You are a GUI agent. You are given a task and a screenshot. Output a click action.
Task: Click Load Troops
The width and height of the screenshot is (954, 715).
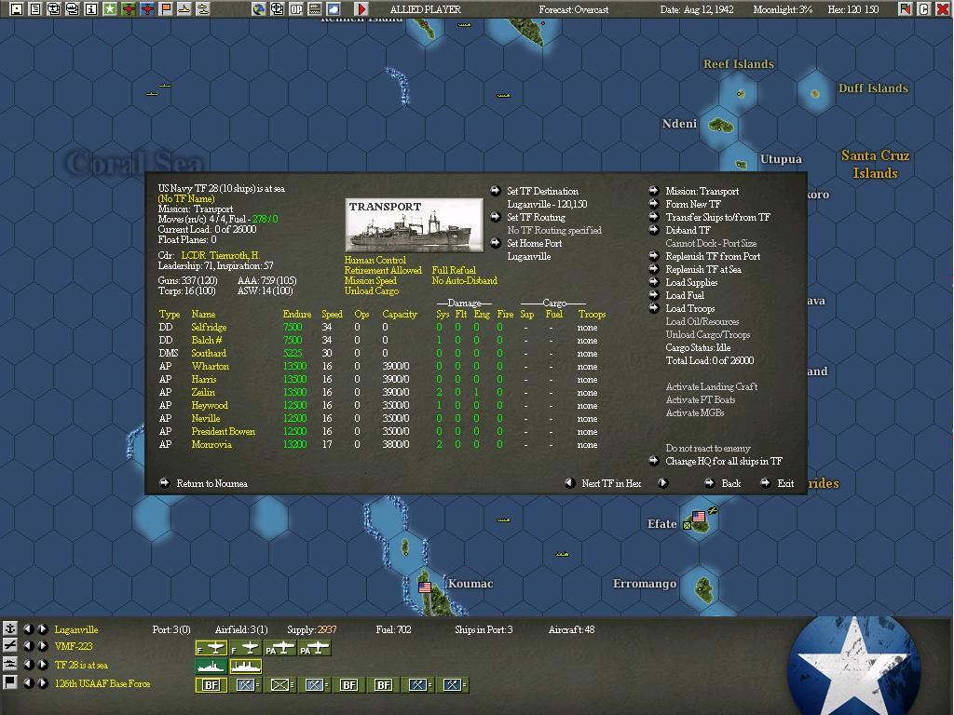(x=690, y=309)
